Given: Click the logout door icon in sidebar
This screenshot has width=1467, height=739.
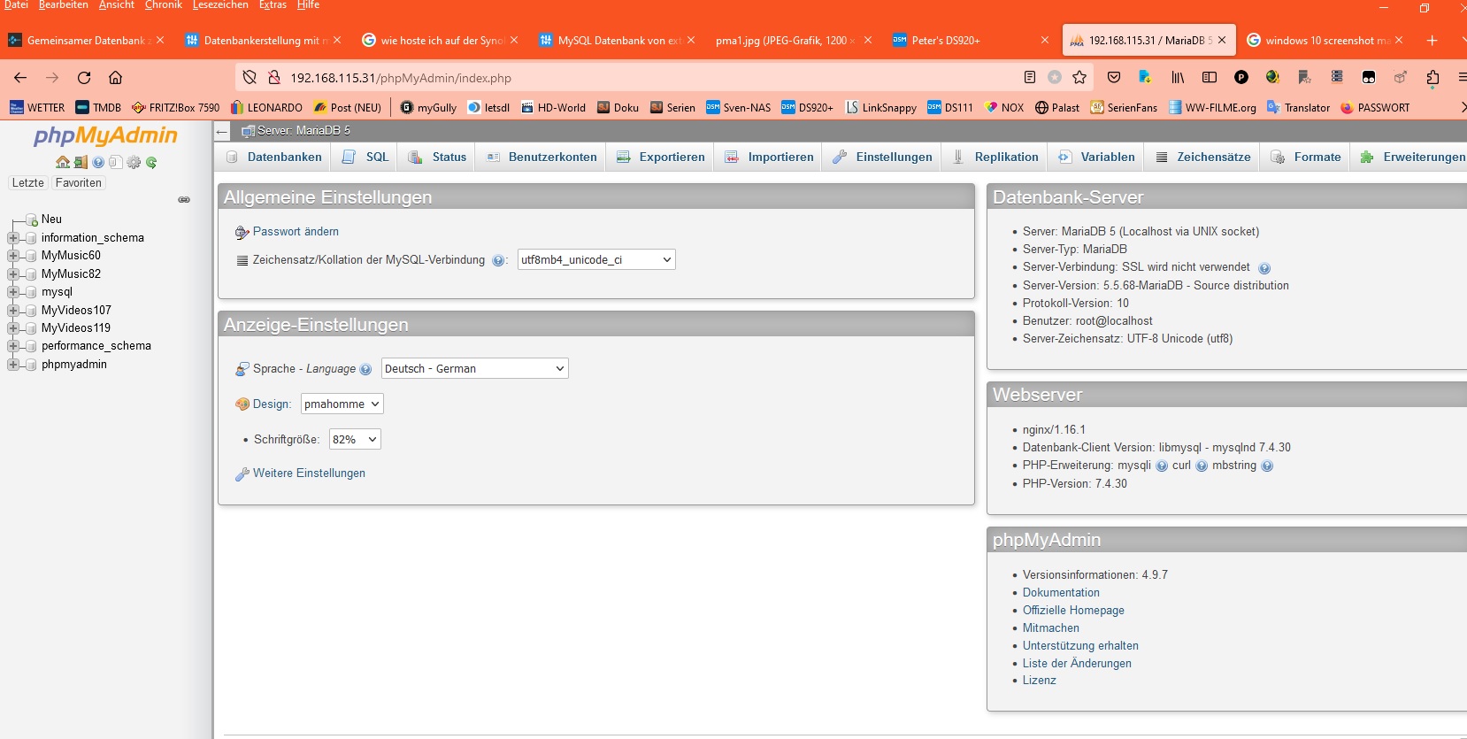Looking at the screenshot, I should coord(81,163).
